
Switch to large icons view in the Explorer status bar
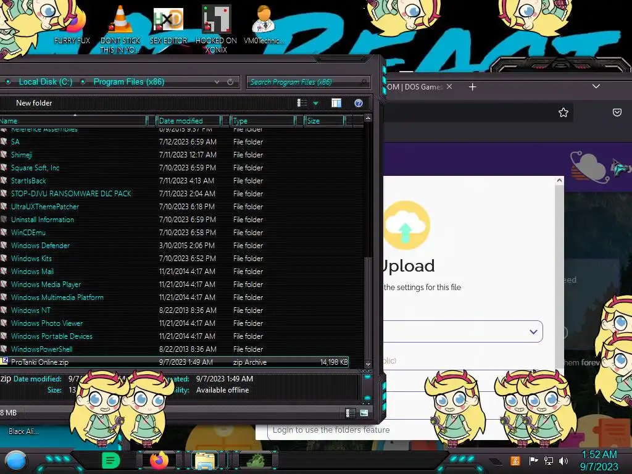pyautogui.click(x=364, y=413)
